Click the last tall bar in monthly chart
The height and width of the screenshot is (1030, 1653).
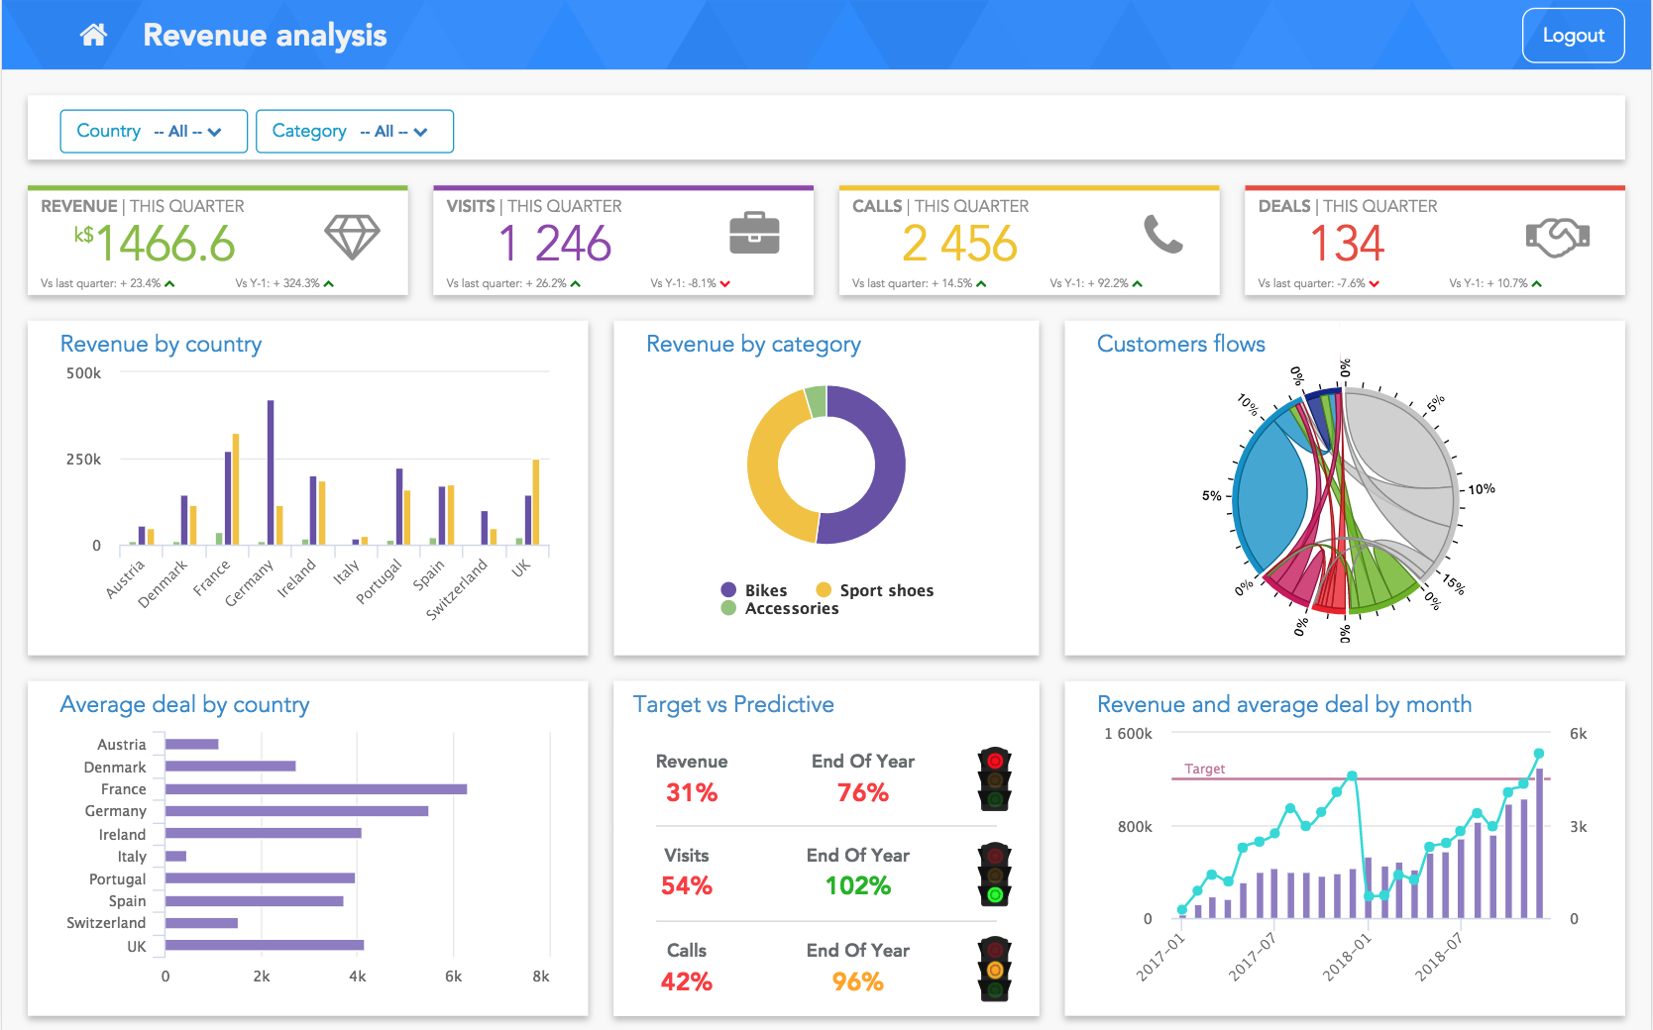tap(1539, 843)
